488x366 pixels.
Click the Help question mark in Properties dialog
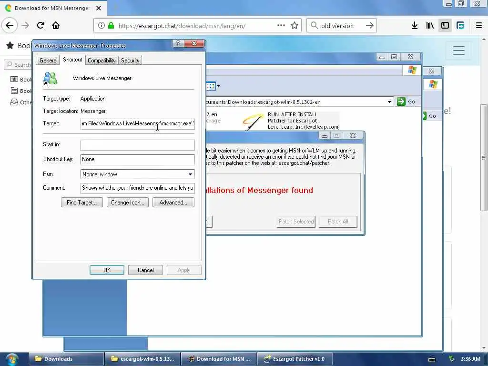coord(178,43)
